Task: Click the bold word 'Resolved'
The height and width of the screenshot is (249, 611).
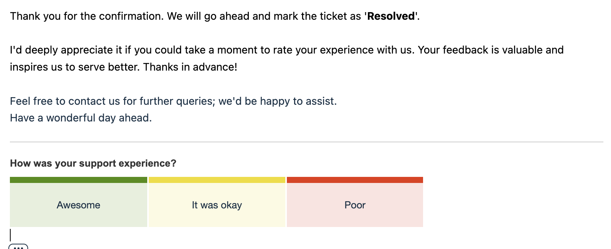Action: pyautogui.click(x=391, y=16)
